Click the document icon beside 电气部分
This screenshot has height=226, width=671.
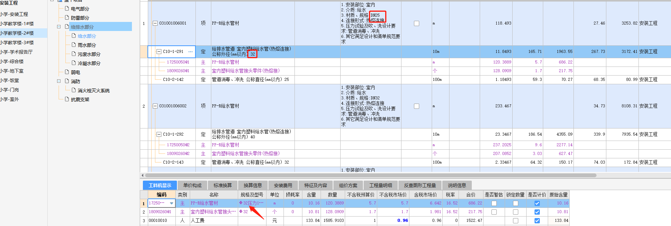click(x=67, y=8)
